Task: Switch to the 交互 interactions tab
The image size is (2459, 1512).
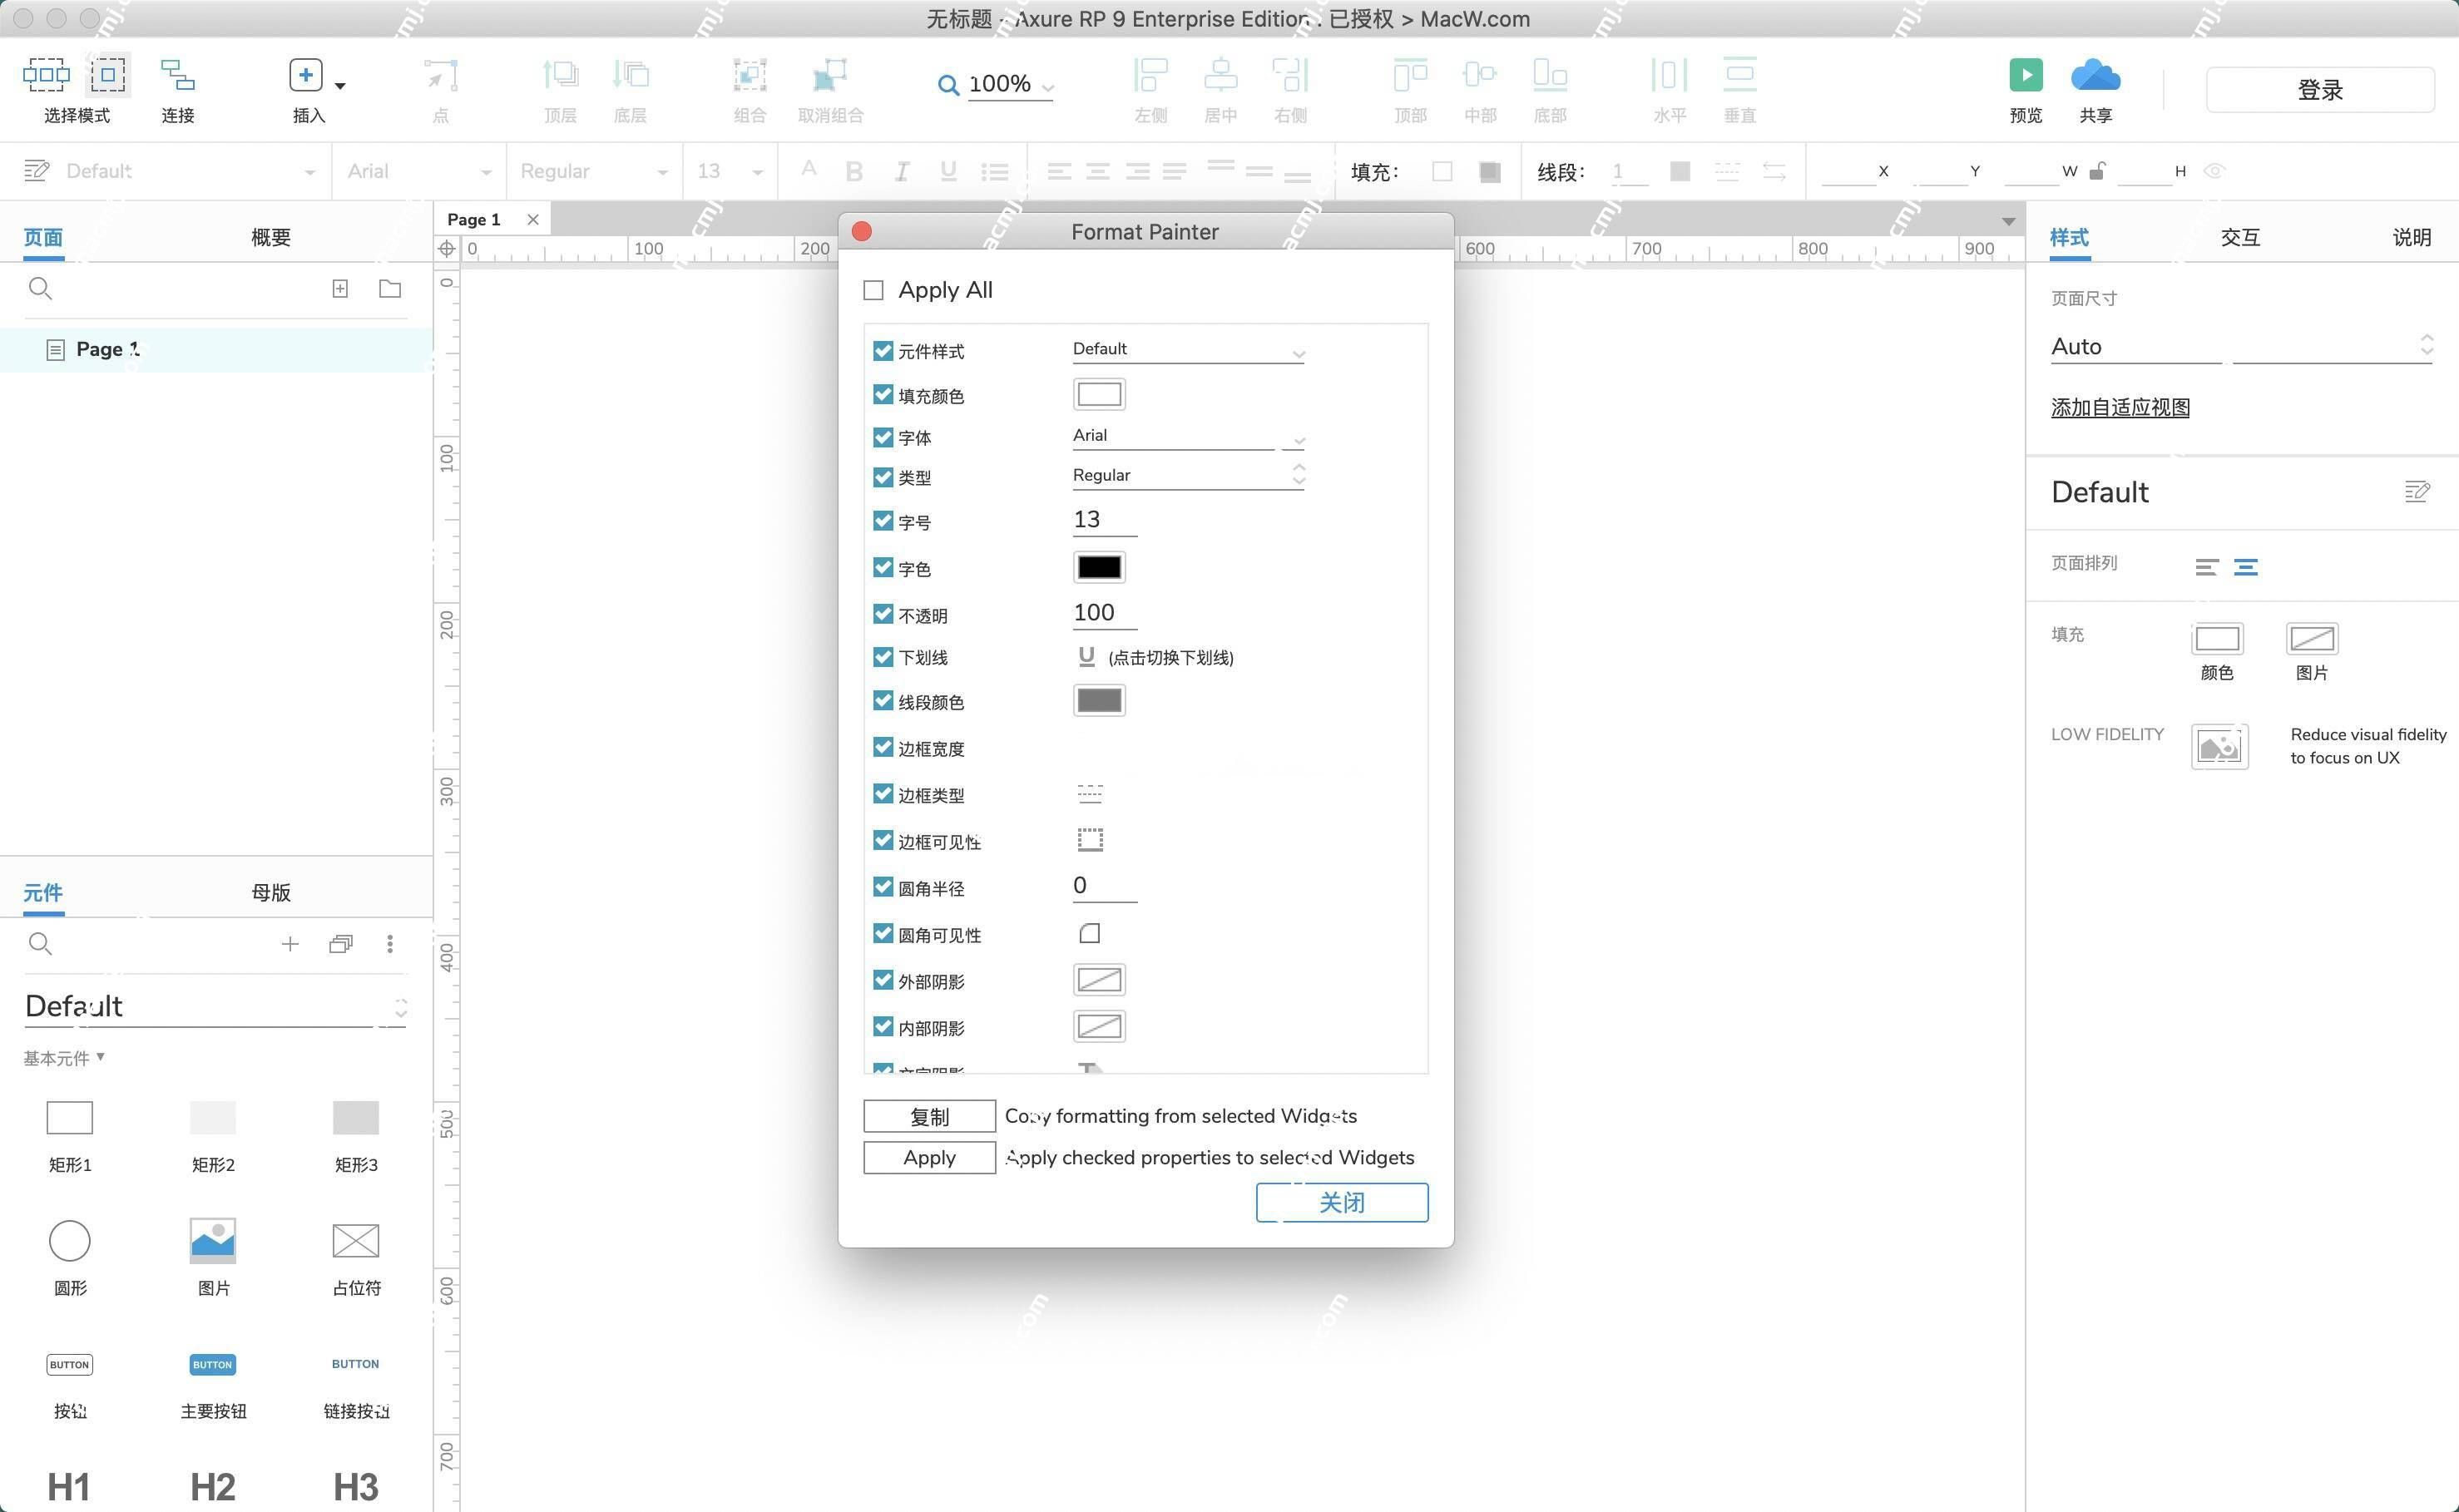Action: (2239, 238)
